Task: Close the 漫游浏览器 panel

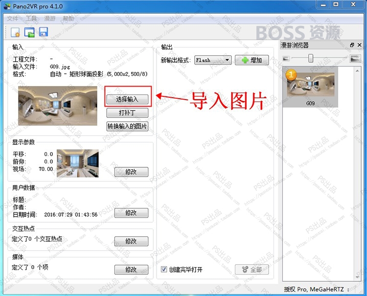Action: (360, 45)
